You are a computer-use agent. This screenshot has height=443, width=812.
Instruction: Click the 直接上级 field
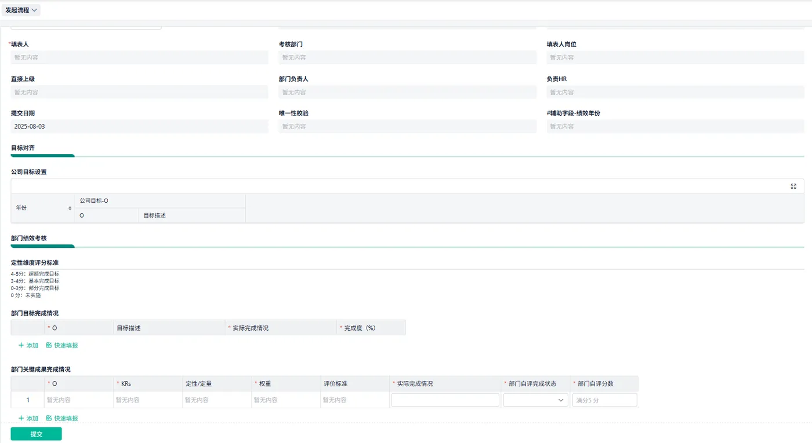click(x=140, y=92)
